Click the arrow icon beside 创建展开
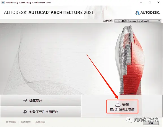The width and height of the screenshot is (163, 127). (25, 100)
